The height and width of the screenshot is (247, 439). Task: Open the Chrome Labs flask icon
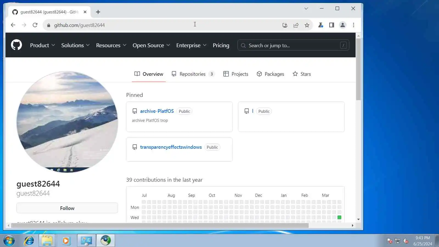320,25
